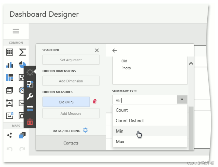Collapse section with the up chevron
218x167 pixels.
pyautogui.click(x=191, y=63)
